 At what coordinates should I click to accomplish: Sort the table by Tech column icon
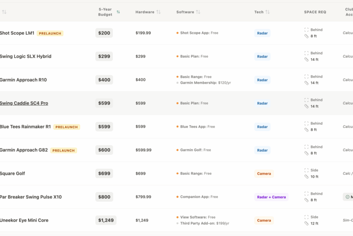coord(267,12)
